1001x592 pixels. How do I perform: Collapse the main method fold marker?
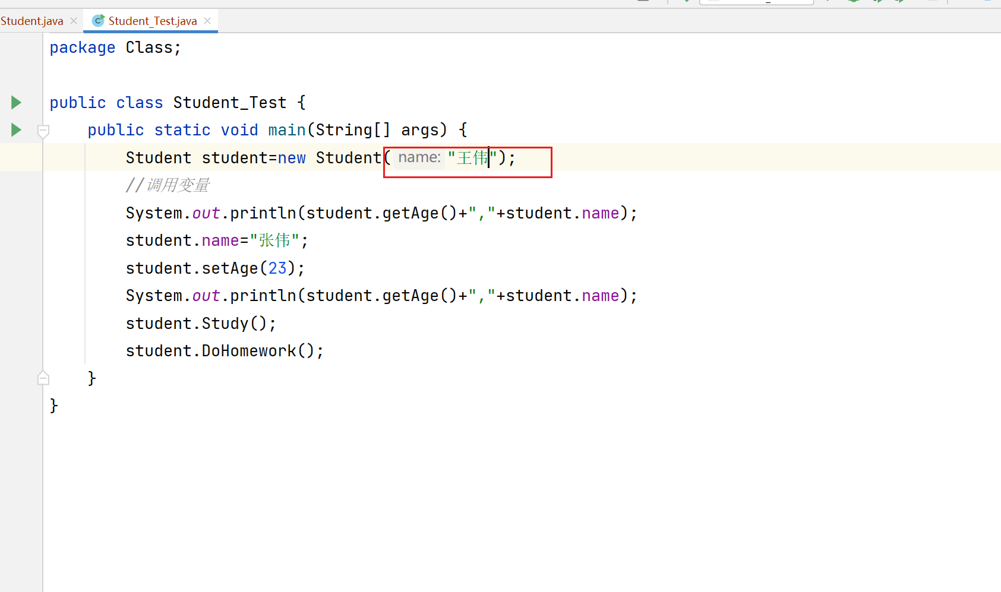point(43,131)
